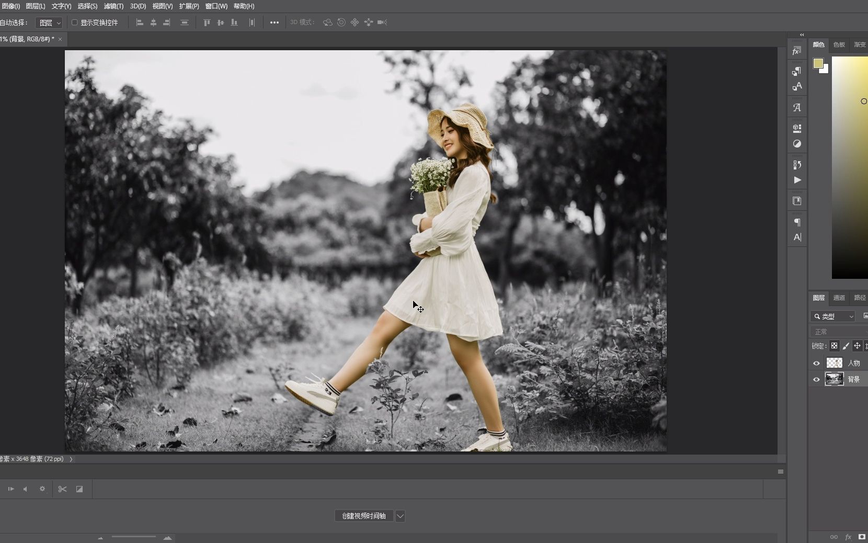The height and width of the screenshot is (543, 868).
Task: Click the timeline transition icon
Action: [79, 489]
